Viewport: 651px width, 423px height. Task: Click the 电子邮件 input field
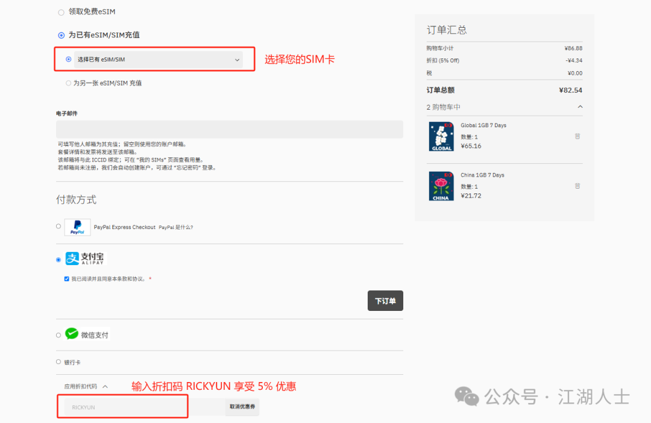[x=230, y=129]
